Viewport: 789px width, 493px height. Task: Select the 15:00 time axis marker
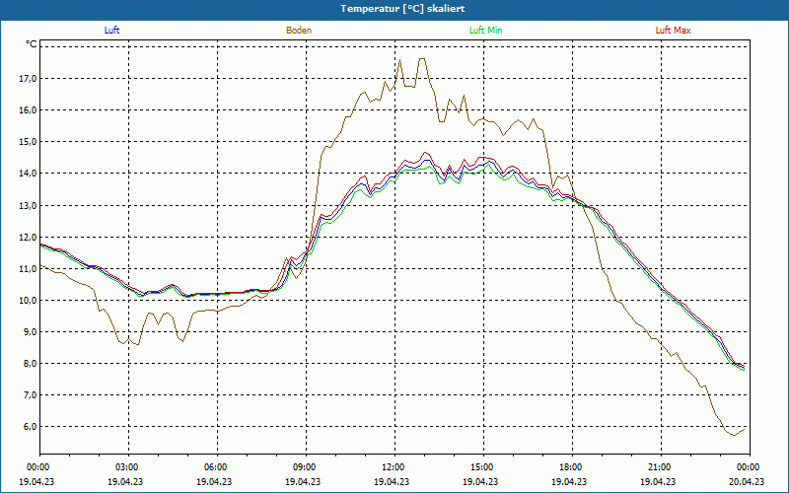point(482,467)
